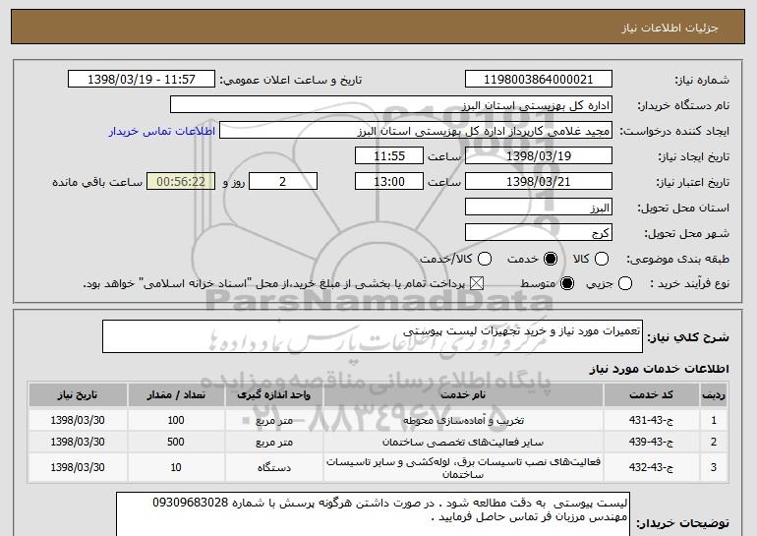The image size is (757, 536).
Task: Click the دستگاه unit cell
Action: click(x=273, y=467)
